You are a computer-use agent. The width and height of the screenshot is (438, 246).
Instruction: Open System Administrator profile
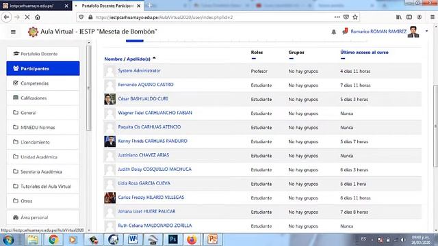tap(139, 71)
